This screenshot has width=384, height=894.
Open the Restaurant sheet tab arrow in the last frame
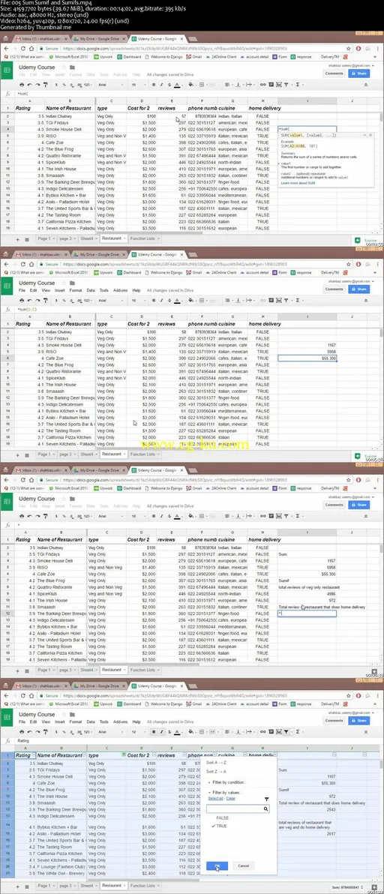coord(124,886)
